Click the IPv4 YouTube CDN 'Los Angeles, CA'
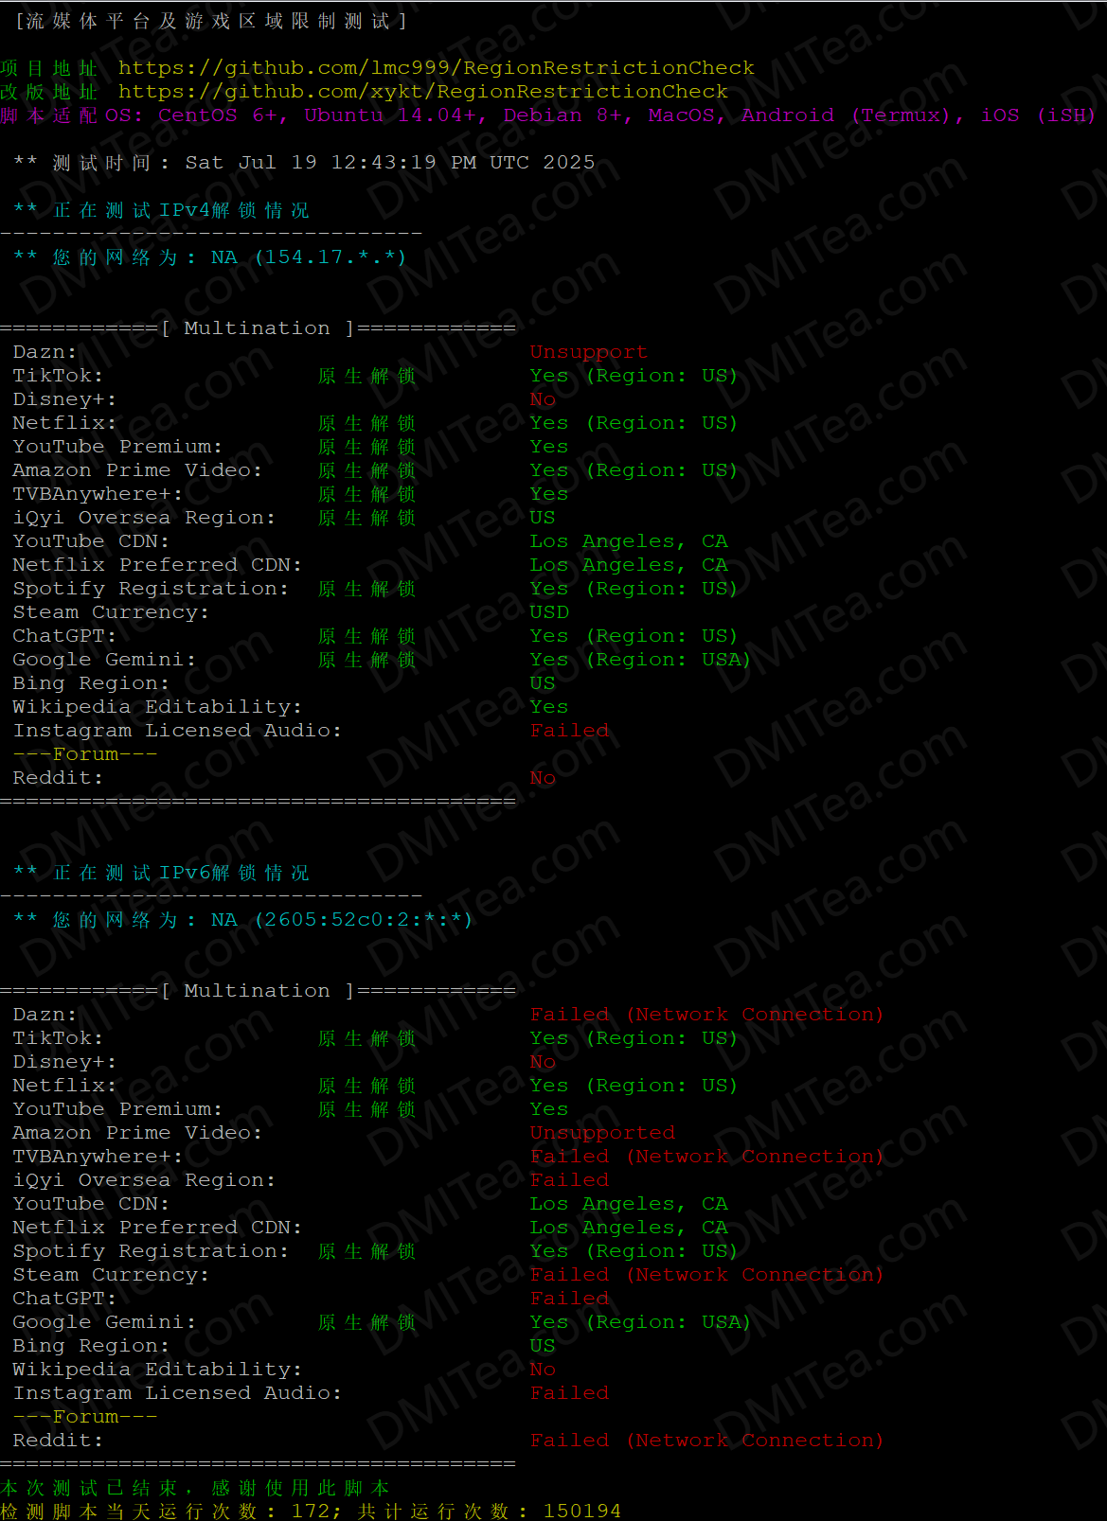Screen dimensions: 1107x1521 pos(629,541)
